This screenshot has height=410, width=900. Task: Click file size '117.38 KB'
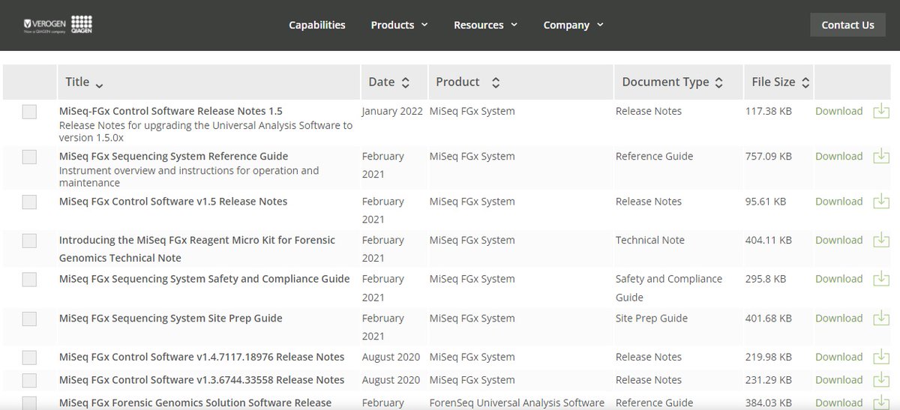click(x=768, y=111)
